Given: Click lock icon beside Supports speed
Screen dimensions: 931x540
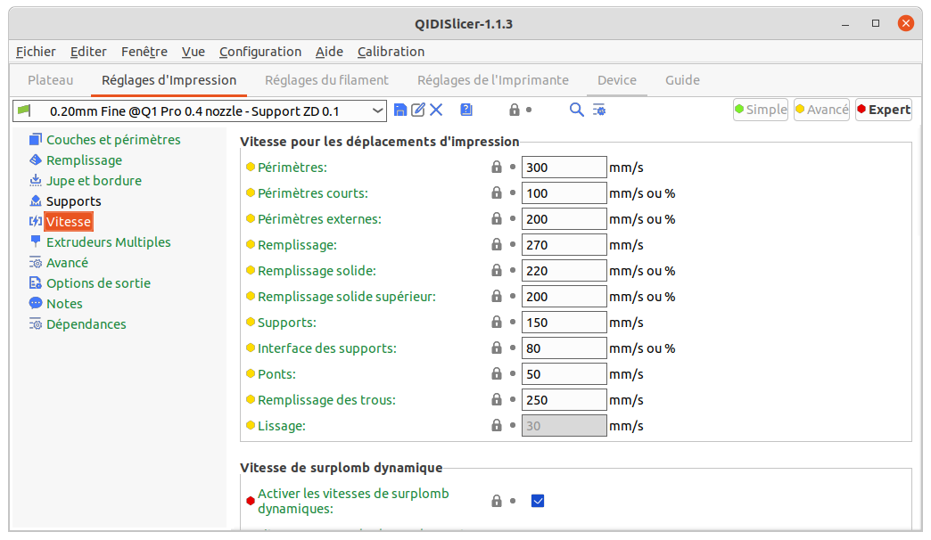Looking at the screenshot, I should point(497,323).
